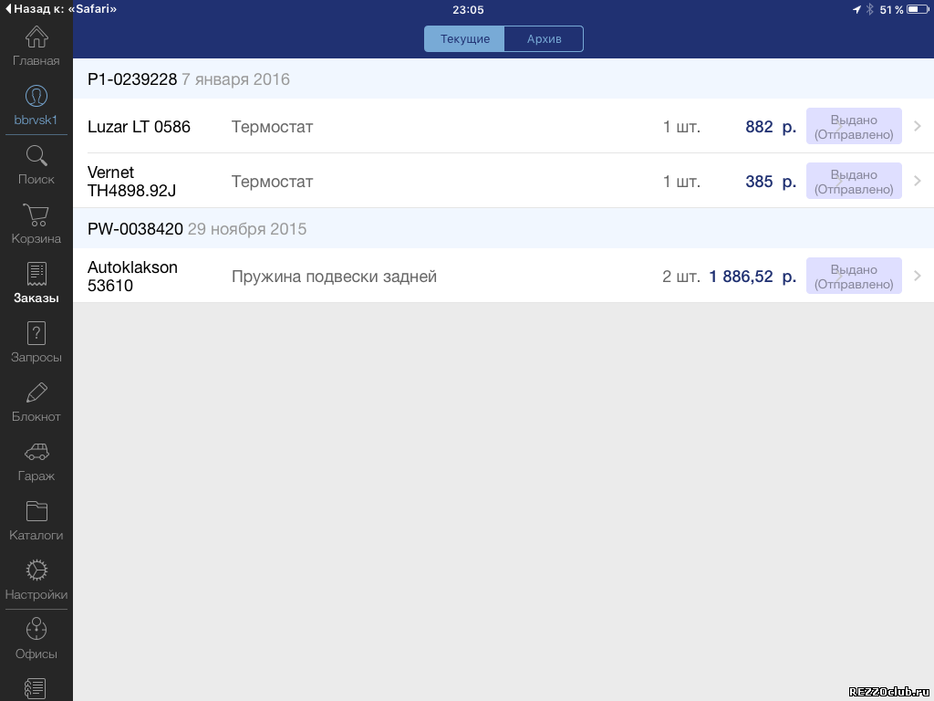The width and height of the screenshot is (934, 701).
Task: Open the Блокнот pencil icon
Action: (x=36, y=392)
